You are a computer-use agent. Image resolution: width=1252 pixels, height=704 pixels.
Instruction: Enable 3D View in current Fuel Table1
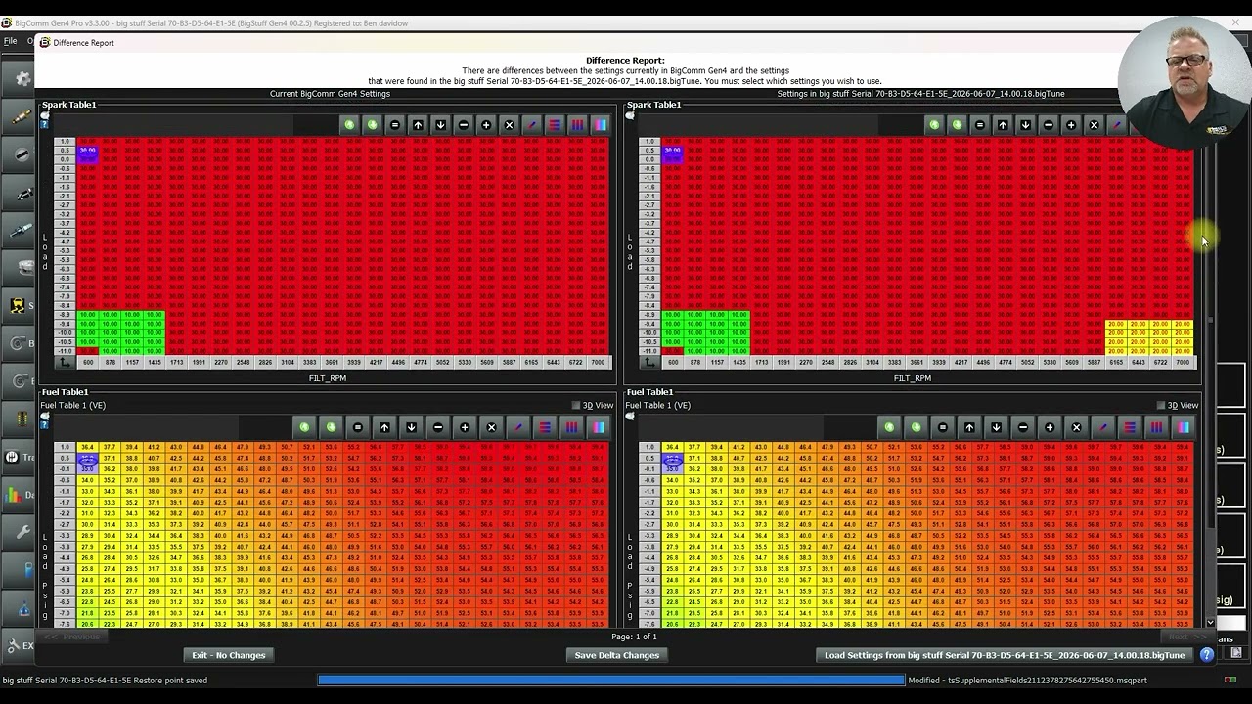pos(576,405)
